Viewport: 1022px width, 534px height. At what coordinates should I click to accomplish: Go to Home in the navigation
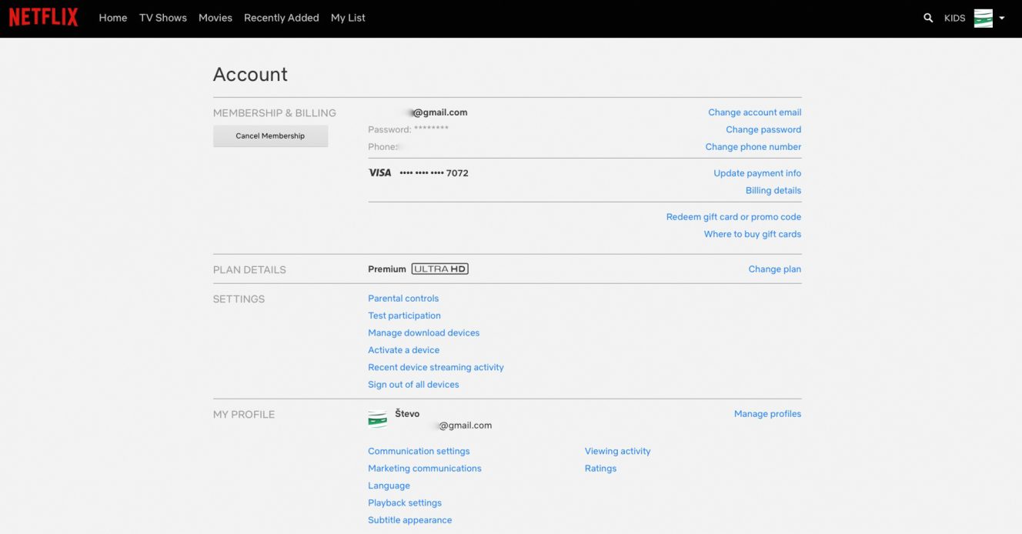click(113, 18)
